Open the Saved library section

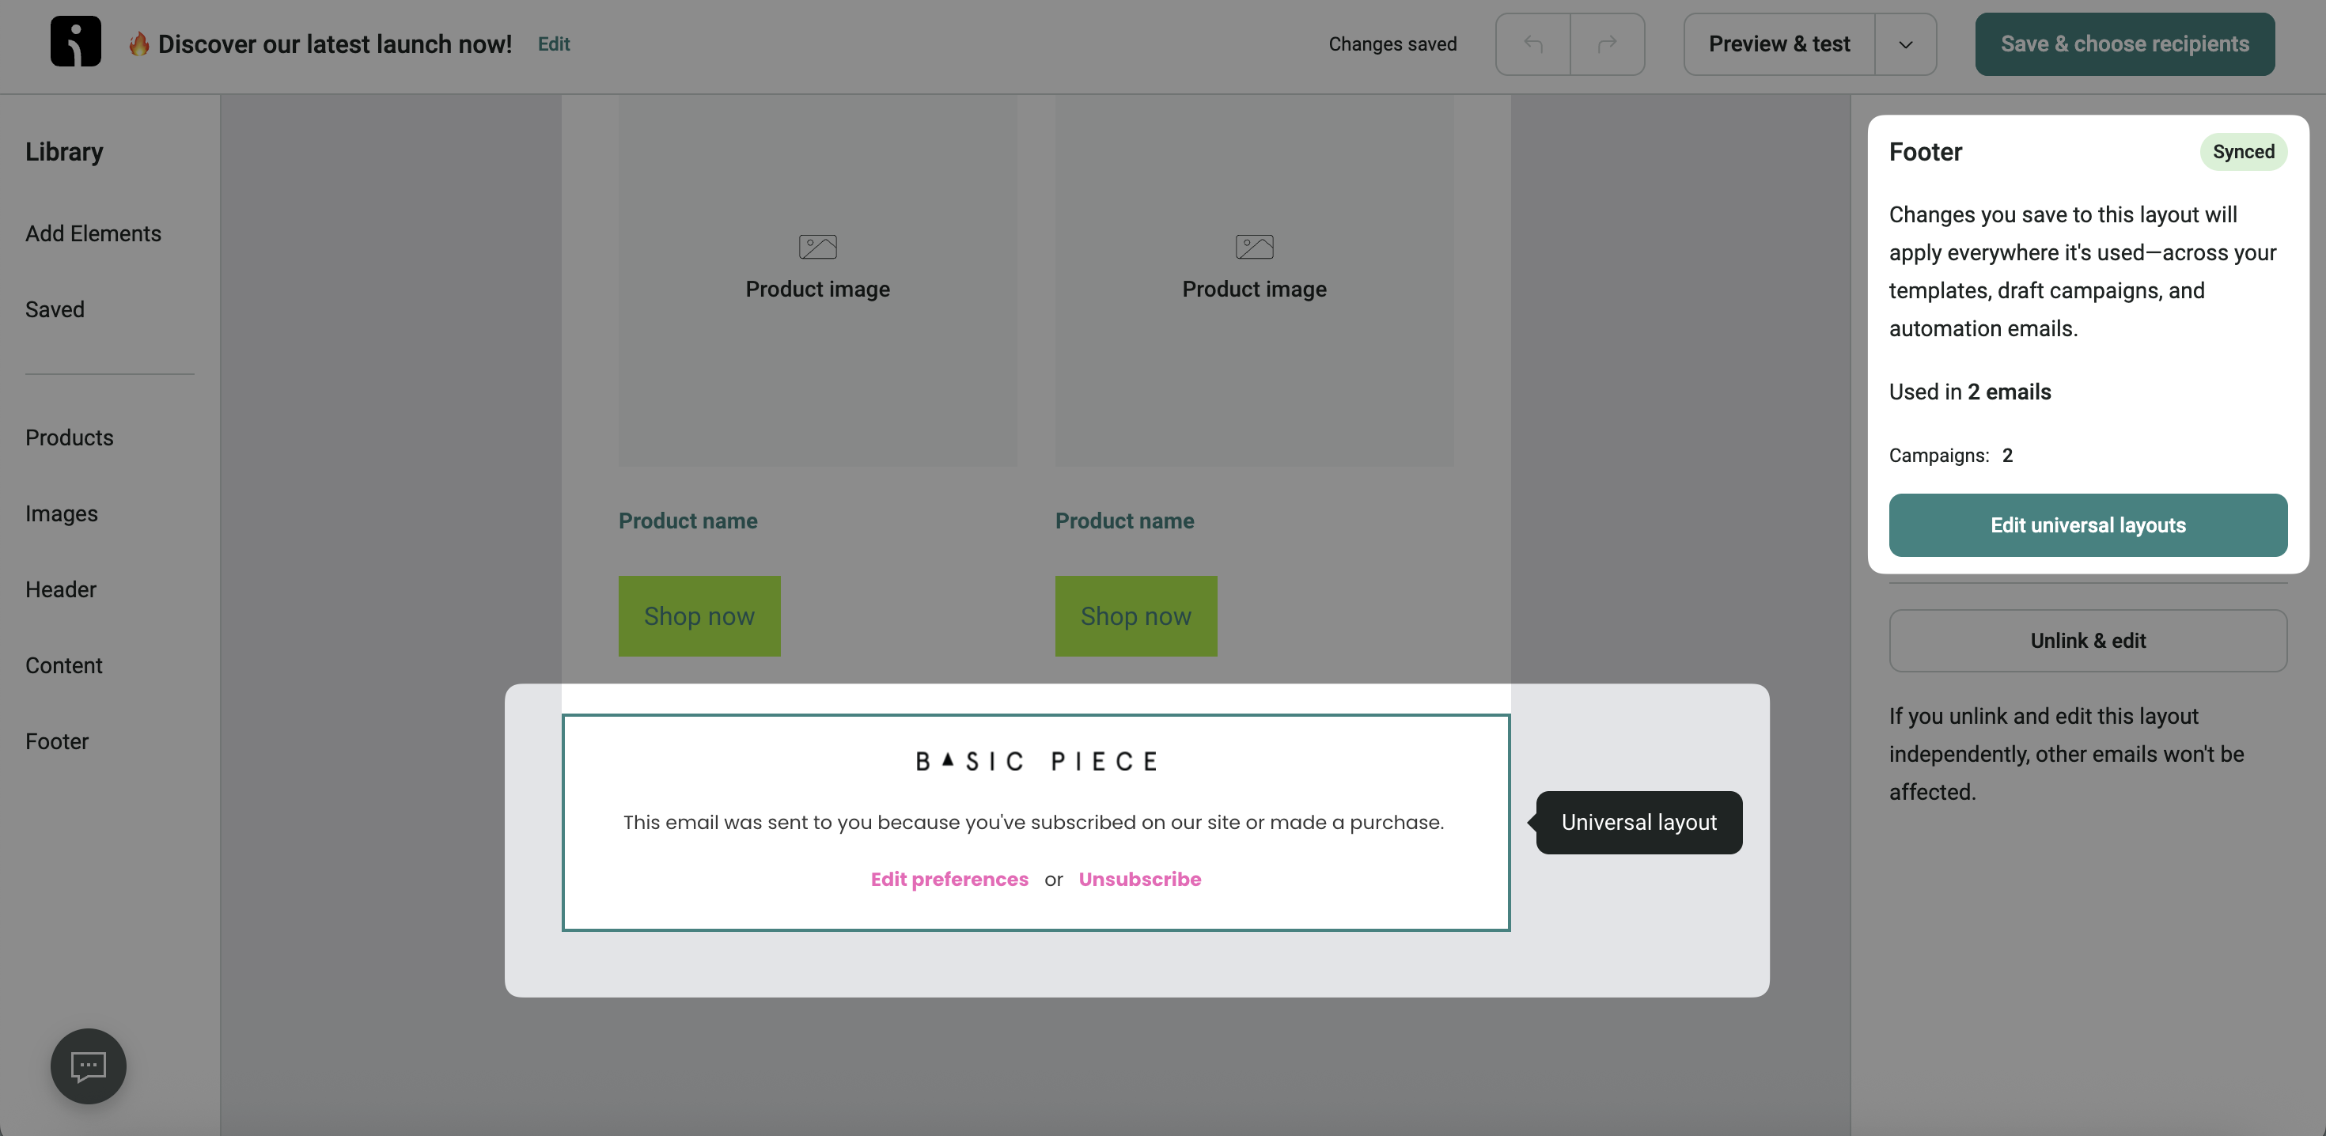point(55,310)
